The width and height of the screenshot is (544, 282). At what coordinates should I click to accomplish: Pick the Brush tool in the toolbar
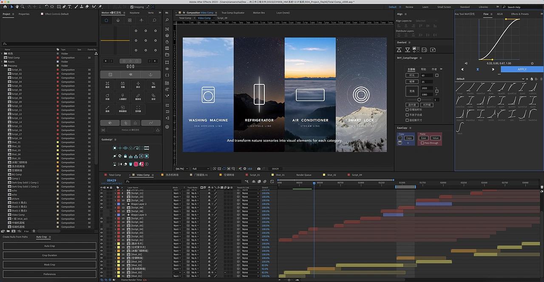pyautogui.click(x=76, y=7)
